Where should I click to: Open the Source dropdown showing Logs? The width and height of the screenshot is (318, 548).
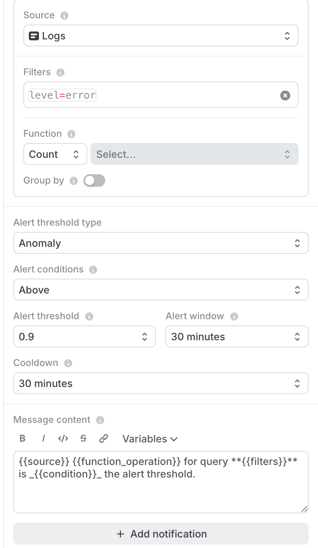click(x=161, y=35)
